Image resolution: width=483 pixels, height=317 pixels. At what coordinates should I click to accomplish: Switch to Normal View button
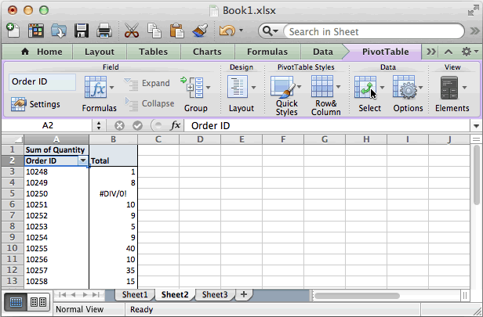[x=16, y=303]
